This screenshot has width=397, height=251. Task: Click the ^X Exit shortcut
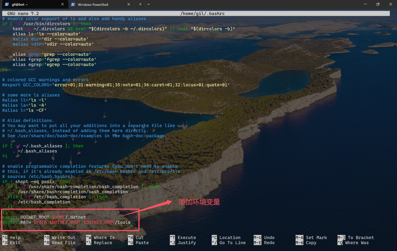click(x=11, y=243)
